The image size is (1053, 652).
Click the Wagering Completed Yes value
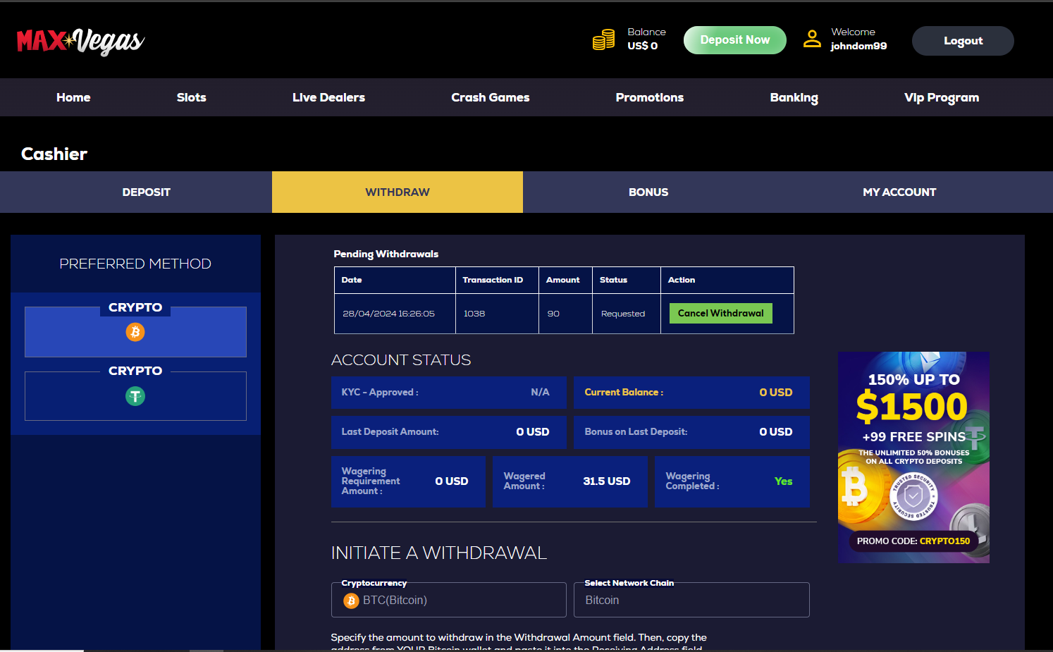tap(783, 481)
